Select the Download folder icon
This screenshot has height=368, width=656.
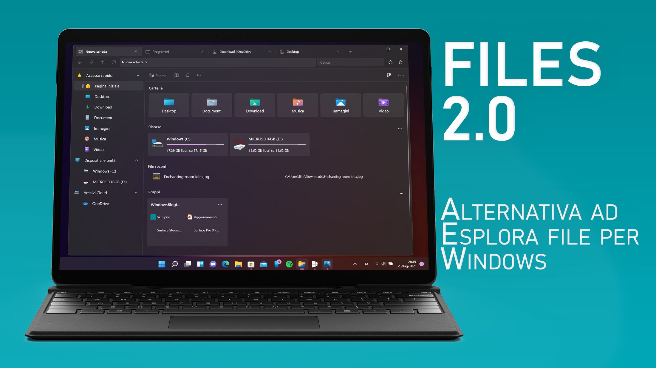tap(255, 102)
